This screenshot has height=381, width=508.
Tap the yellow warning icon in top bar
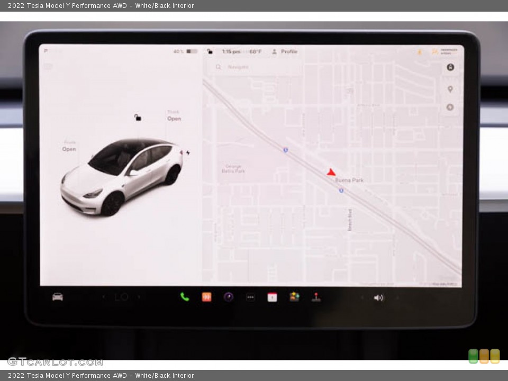[x=420, y=52]
